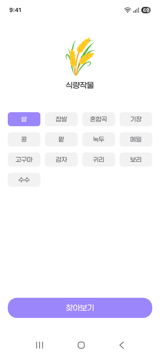Pick the 녹두 chip
This screenshot has height=356, width=160.
pos(99,139)
